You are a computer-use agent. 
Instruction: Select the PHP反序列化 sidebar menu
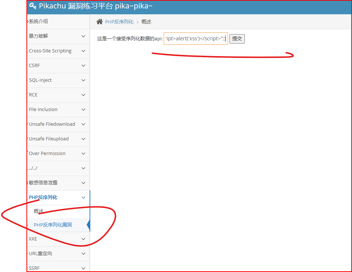[43, 197]
